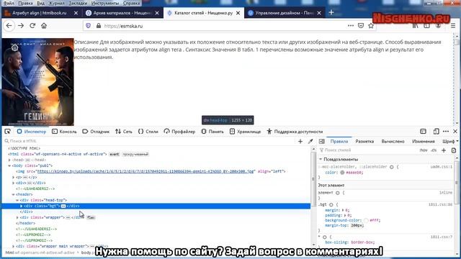Focus the Поиск в HTML search field
This screenshot has height=259, width=461.
point(150,141)
